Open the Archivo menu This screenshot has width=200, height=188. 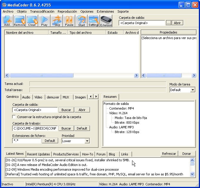[x=8, y=11]
